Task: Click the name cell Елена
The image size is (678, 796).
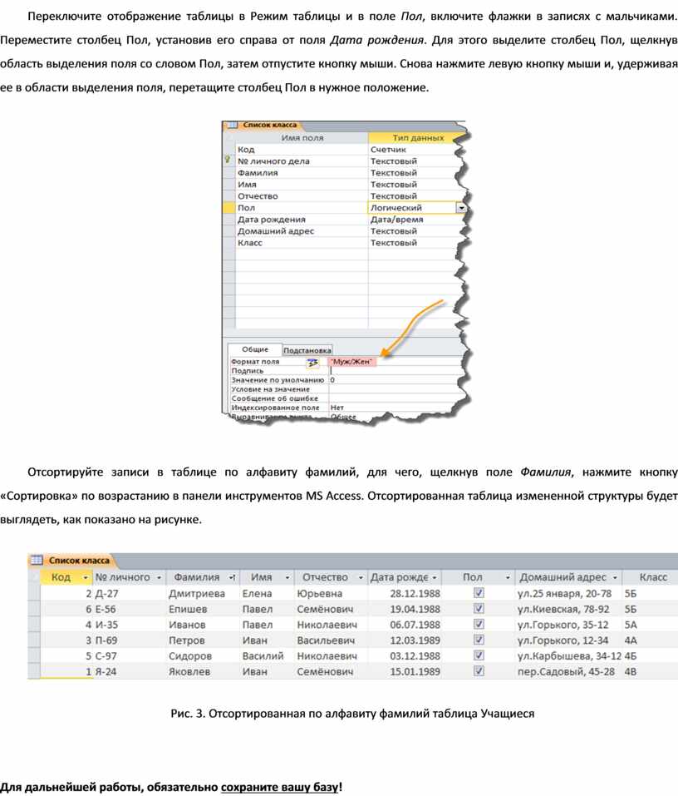Action: (257, 593)
